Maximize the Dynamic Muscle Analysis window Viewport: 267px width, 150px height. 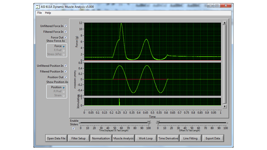[217, 6]
